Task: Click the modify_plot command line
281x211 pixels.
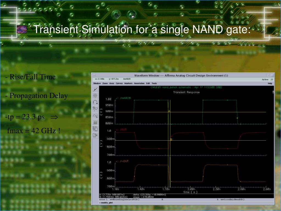Action: tap(107, 203)
